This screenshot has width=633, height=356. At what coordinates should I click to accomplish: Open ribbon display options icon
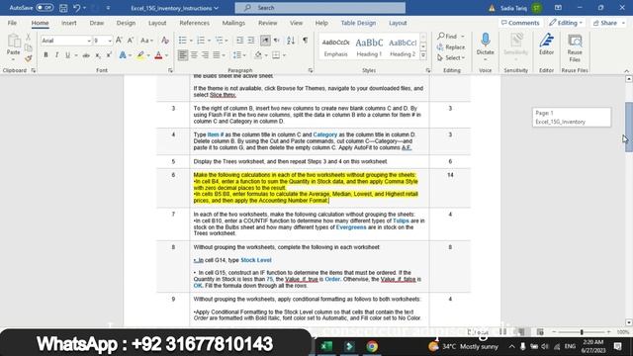point(558,8)
